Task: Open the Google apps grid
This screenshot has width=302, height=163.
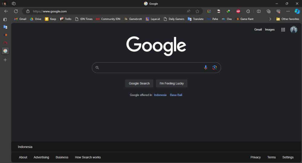Action: click(283, 30)
